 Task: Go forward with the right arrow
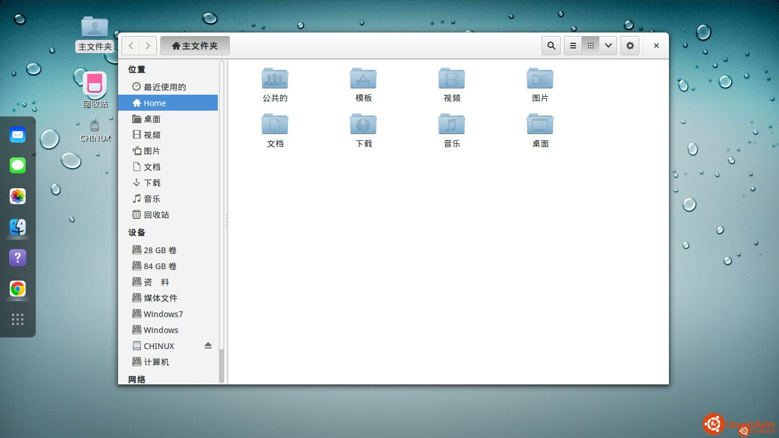coord(148,46)
